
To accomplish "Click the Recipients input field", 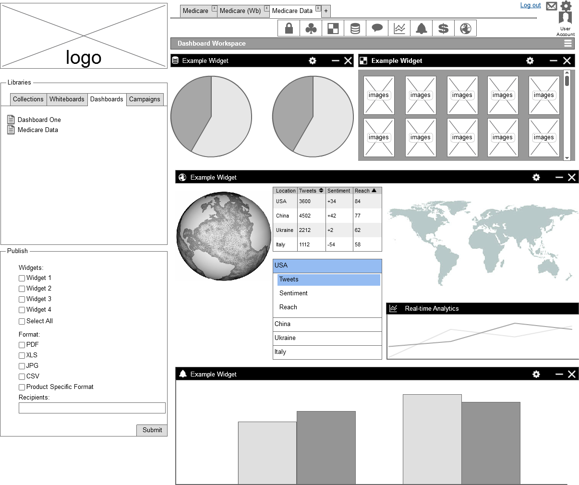I will click(x=92, y=408).
